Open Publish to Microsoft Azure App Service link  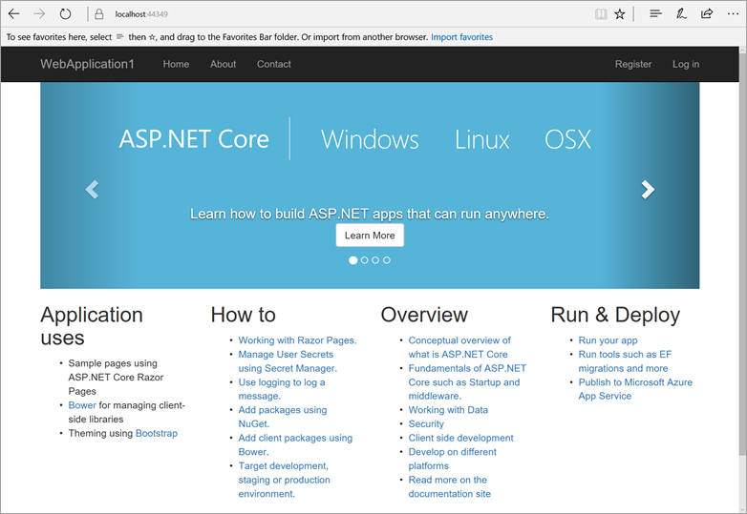[635, 389]
